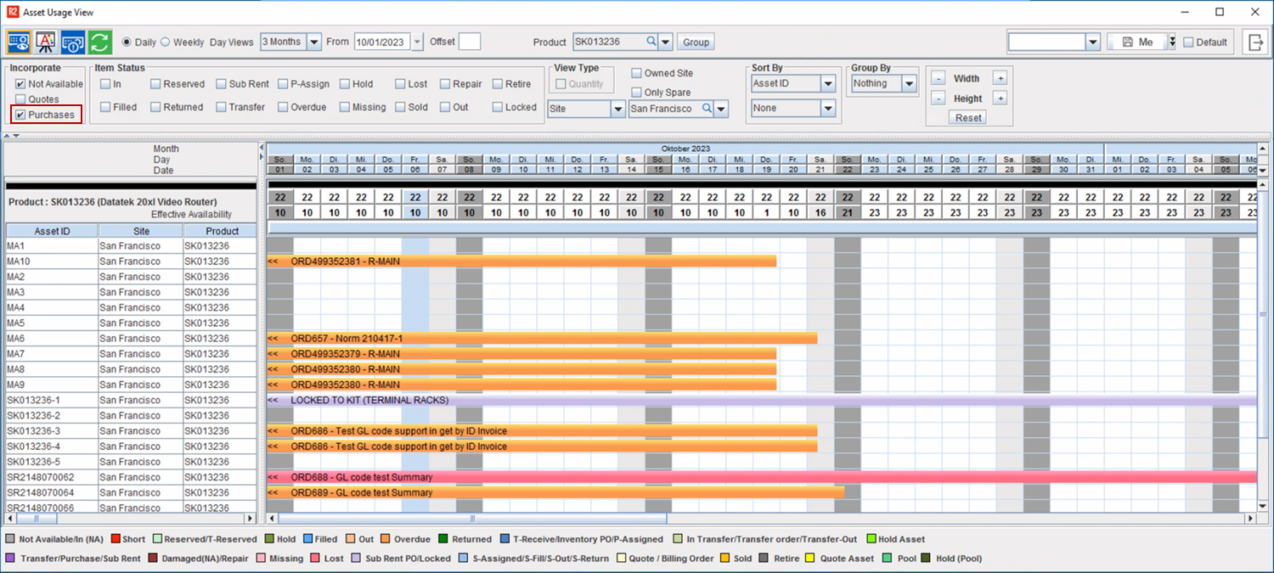Click the asset view monitor-eye icon
This screenshot has width=1274, height=573.
(x=19, y=42)
